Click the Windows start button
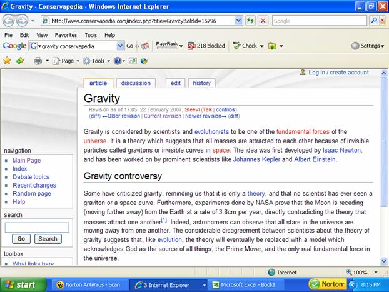The width and height of the screenshot is (389, 292). point(23,284)
